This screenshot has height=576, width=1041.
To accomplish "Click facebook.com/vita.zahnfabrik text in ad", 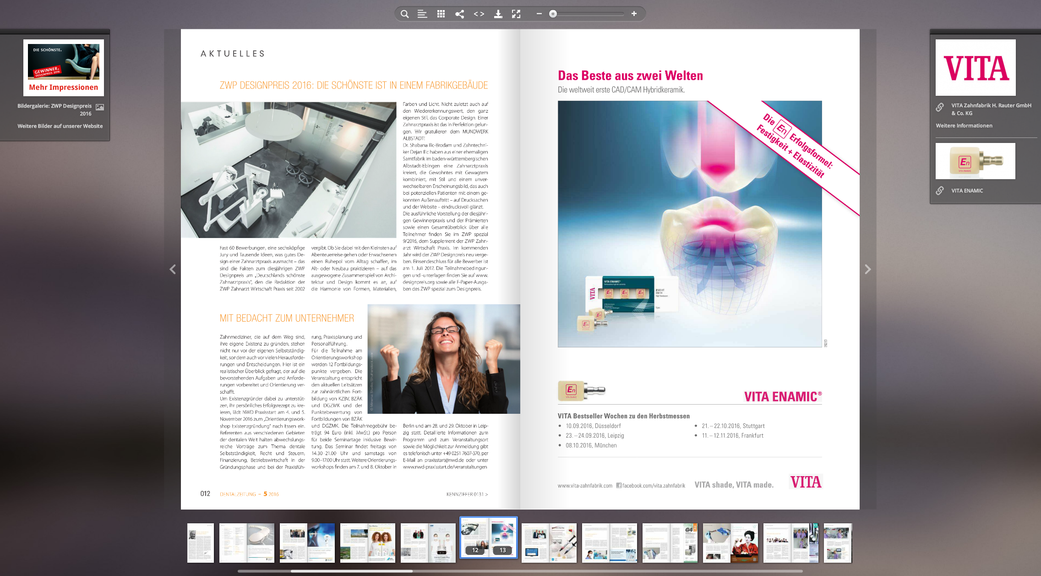I will click(x=654, y=486).
